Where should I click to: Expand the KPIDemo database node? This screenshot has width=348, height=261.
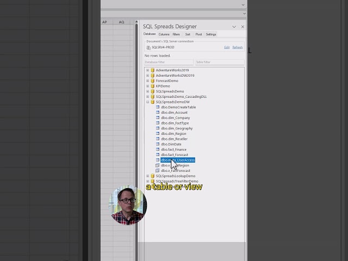147,86
